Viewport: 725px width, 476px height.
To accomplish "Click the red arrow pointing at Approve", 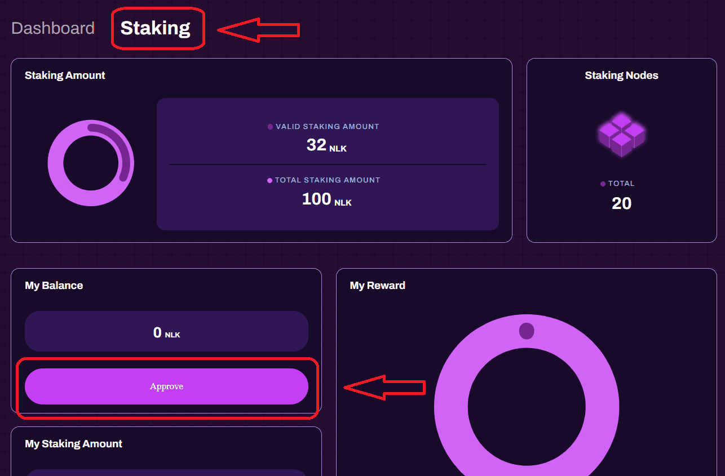I will pos(384,387).
